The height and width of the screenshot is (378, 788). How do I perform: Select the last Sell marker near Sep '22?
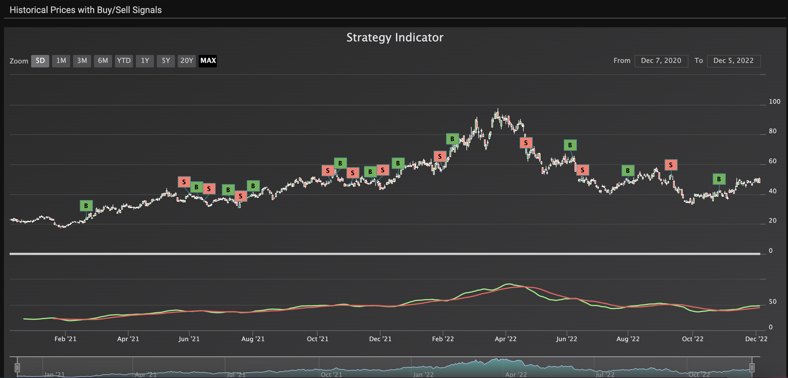tap(671, 165)
